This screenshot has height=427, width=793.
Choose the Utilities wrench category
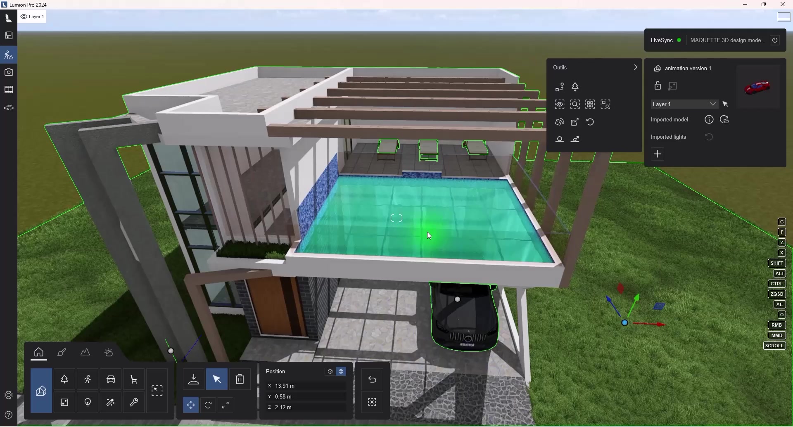coord(134,403)
